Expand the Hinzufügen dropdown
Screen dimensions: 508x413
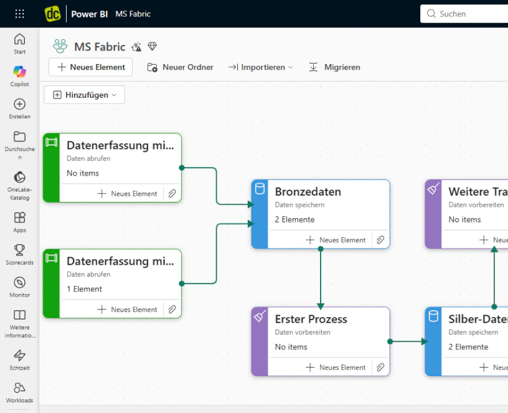tap(85, 95)
